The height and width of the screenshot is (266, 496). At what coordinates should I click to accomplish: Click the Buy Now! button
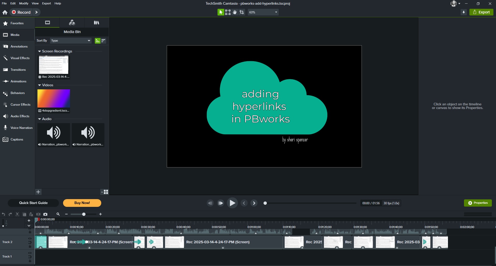tap(82, 203)
